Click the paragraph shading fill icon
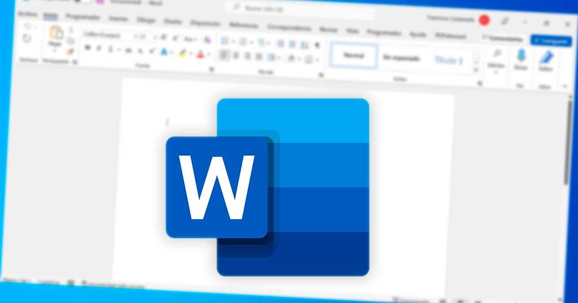Image resolution: width=578 pixels, height=303 pixels. [x=292, y=59]
